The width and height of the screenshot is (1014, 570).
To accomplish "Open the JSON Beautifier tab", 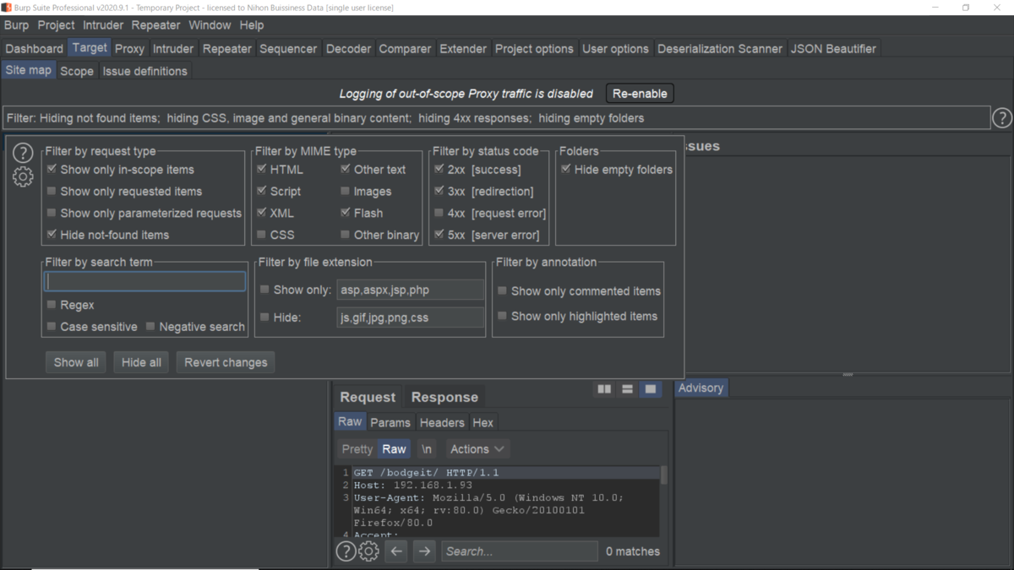I will [834, 48].
